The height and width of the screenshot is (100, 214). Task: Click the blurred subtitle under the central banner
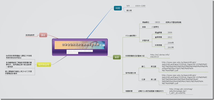79,52
